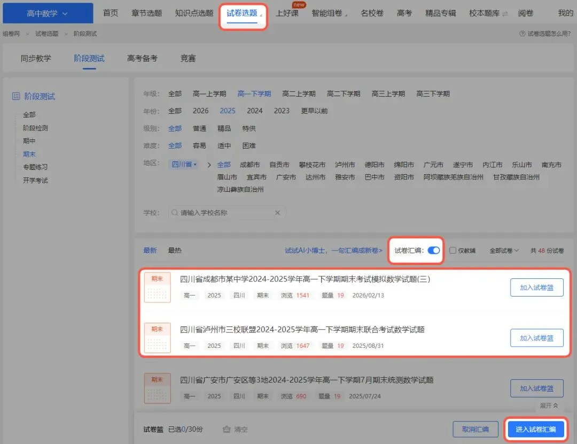Click the 清空 basket trash icon
This screenshot has height=444, width=577.
click(227, 429)
